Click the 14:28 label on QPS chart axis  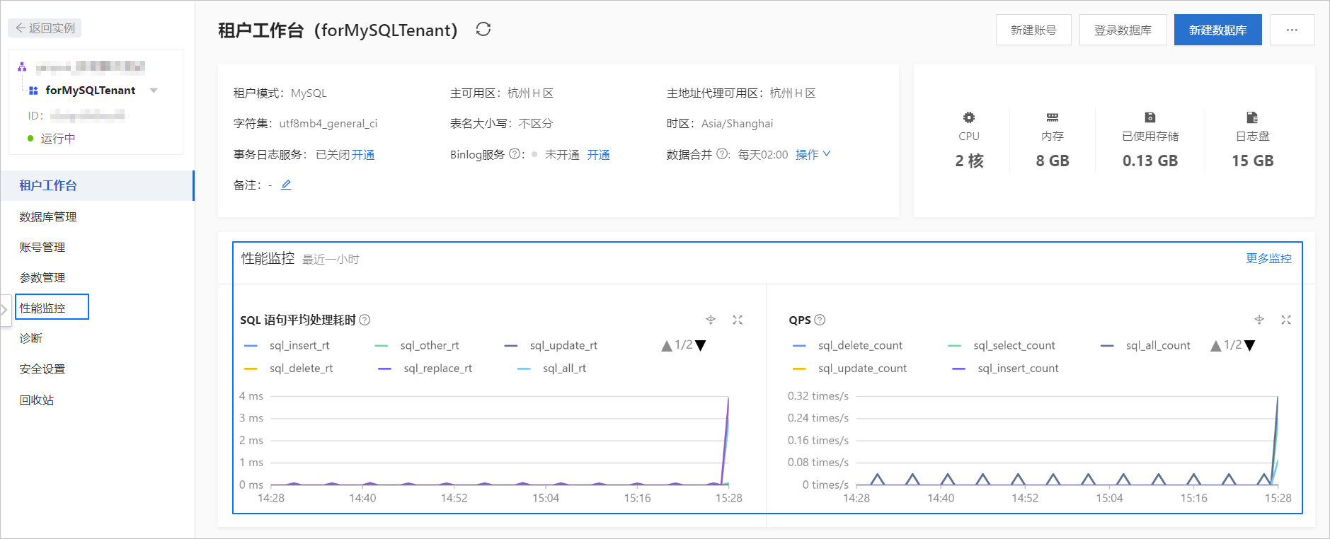click(x=856, y=498)
